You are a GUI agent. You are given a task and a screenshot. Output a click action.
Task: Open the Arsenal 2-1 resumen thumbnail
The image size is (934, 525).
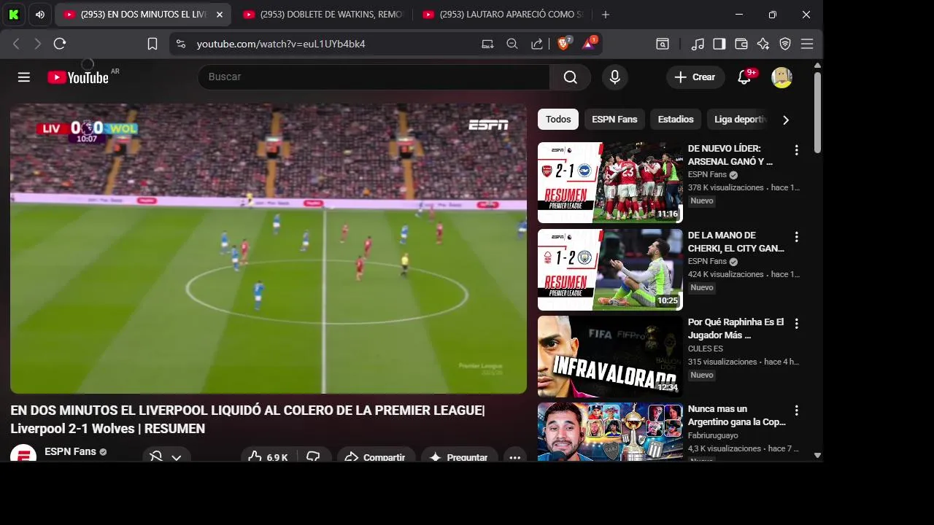tap(610, 182)
